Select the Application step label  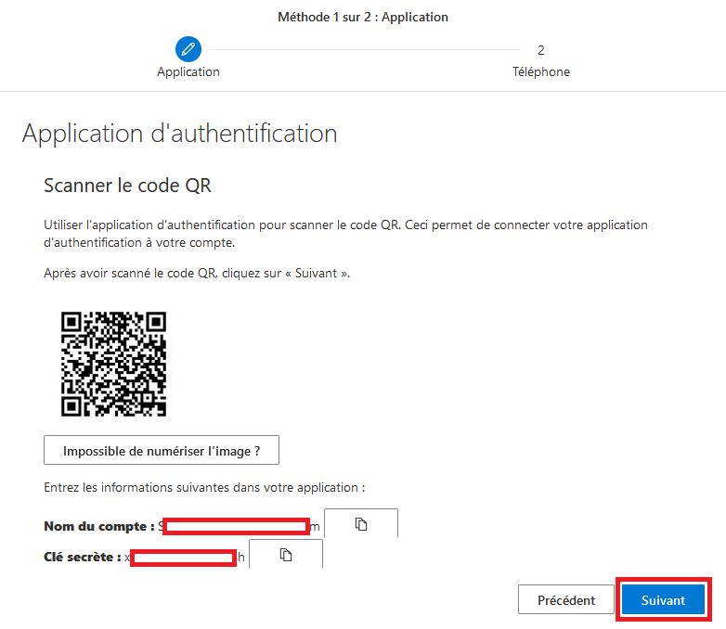tap(188, 71)
